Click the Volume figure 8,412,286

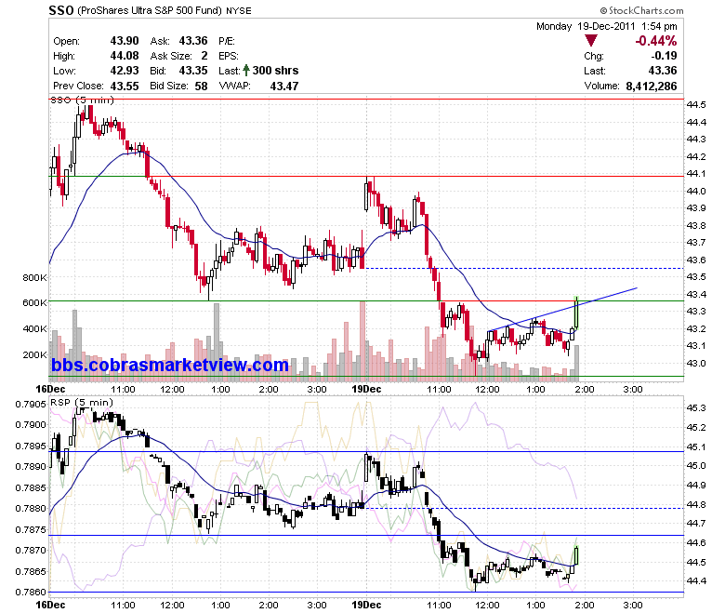(651, 86)
